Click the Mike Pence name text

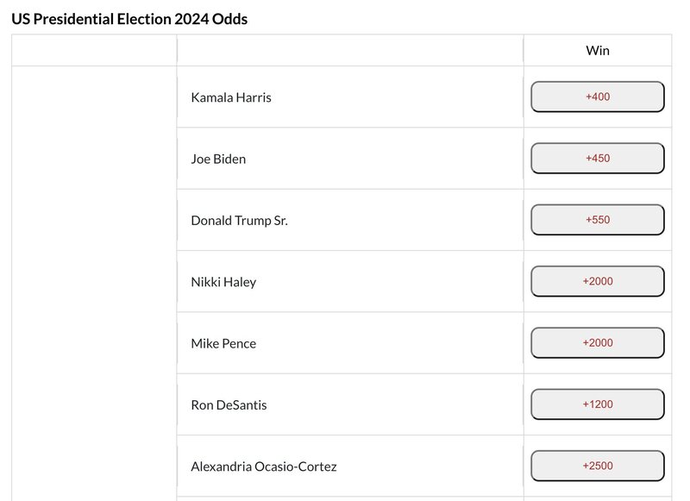click(223, 343)
